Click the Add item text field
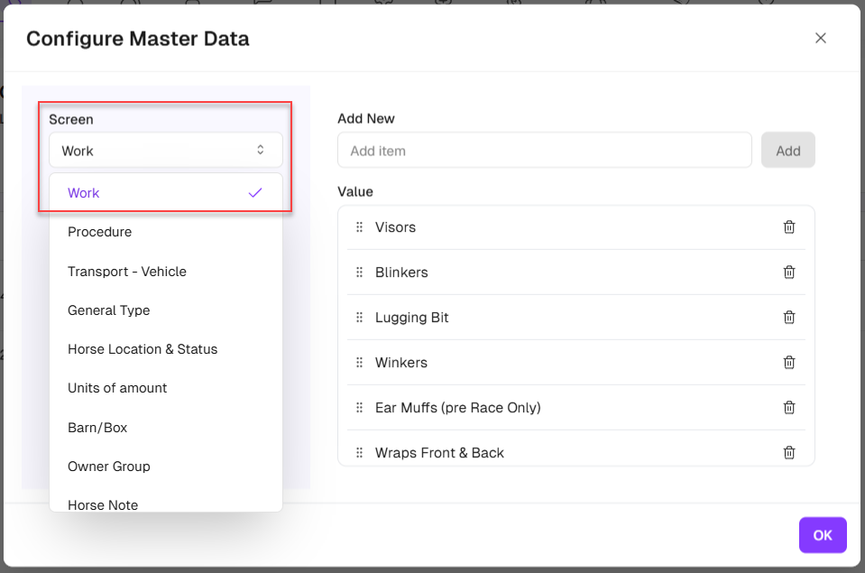The width and height of the screenshot is (865, 573). (544, 151)
